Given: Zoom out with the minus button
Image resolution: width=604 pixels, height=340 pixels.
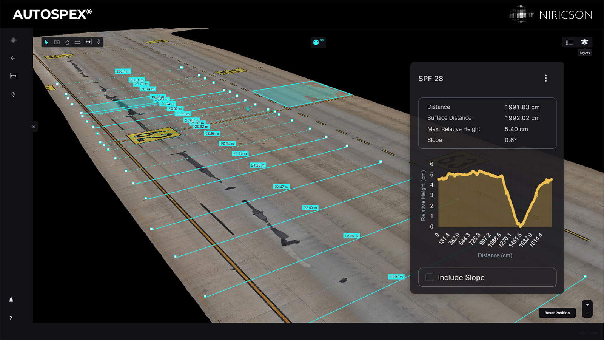Looking at the screenshot, I should (587, 314).
